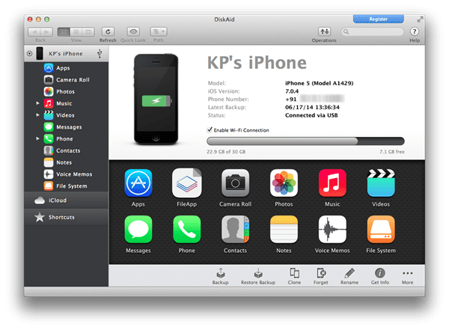This screenshot has width=449, height=330.
Task: Open Contacts icon in the main grid
Action: click(x=235, y=229)
